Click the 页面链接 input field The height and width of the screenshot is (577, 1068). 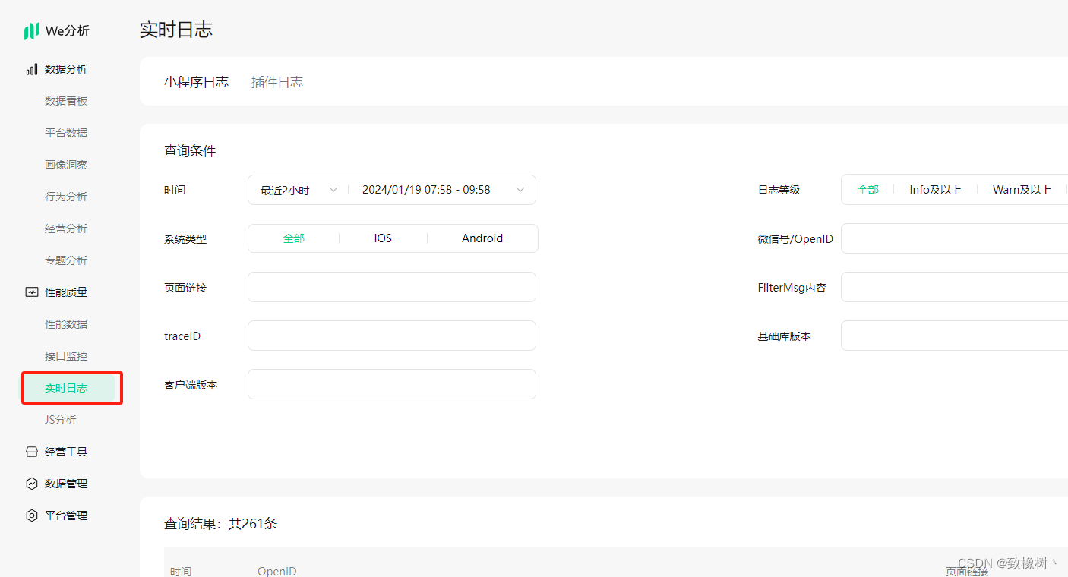tap(392, 287)
